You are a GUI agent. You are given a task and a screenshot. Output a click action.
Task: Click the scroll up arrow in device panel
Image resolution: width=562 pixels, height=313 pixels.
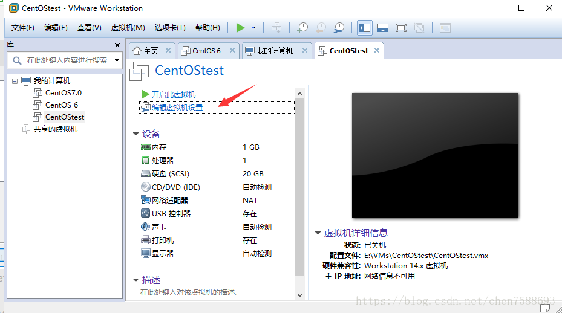pos(299,94)
